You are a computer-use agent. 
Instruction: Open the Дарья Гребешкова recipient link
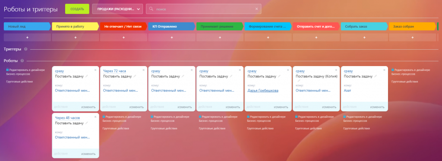click(263, 91)
